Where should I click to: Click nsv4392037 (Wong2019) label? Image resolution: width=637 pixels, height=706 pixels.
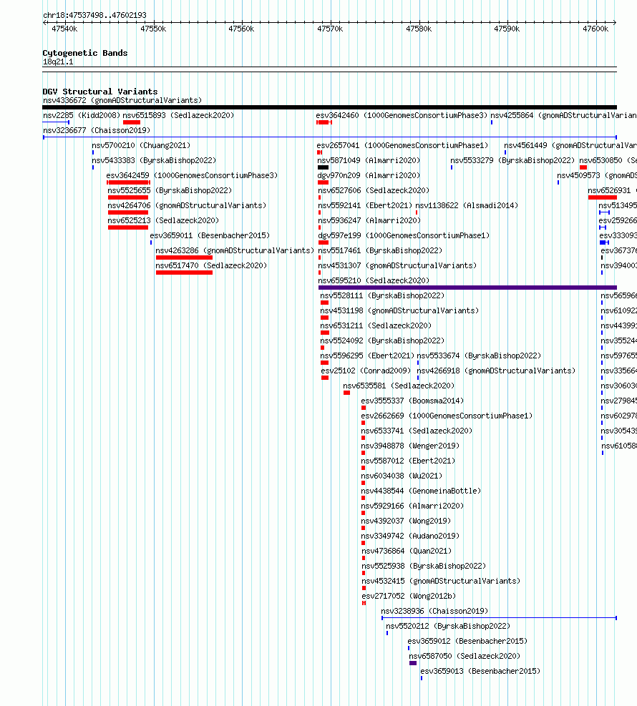pos(407,521)
